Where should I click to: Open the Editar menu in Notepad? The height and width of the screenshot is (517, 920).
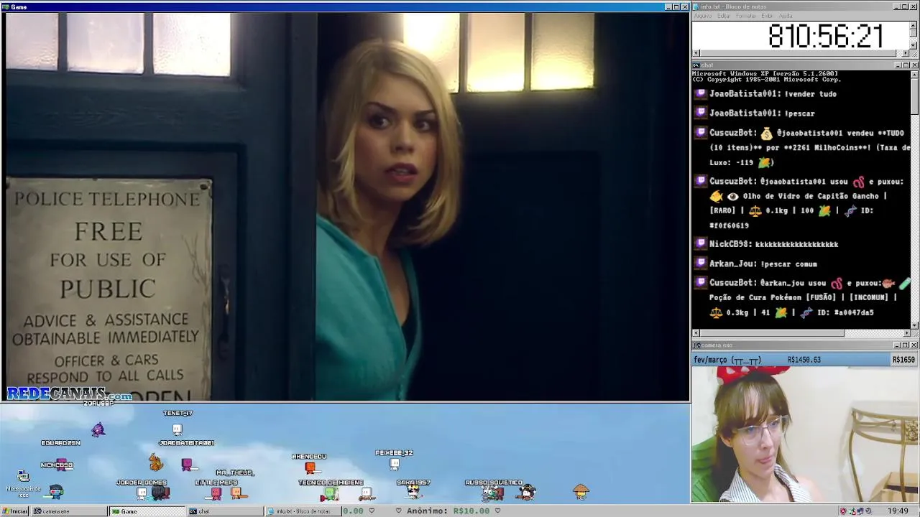[724, 16]
